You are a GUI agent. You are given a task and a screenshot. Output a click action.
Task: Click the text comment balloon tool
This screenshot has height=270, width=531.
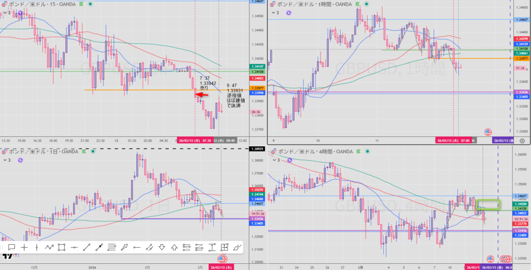click(11, 247)
